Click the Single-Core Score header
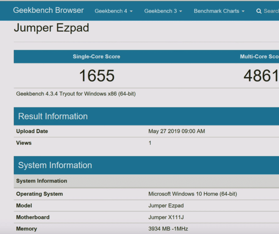Viewport: 279px width, 234px height. tap(96, 56)
